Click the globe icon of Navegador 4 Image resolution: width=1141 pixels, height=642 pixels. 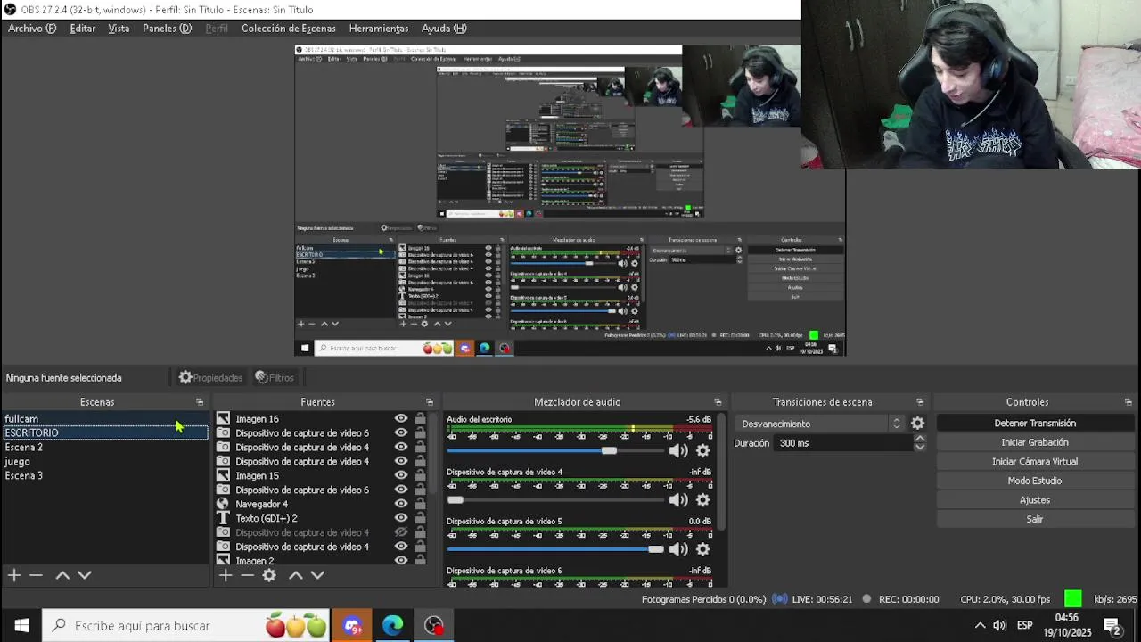point(223,504)
